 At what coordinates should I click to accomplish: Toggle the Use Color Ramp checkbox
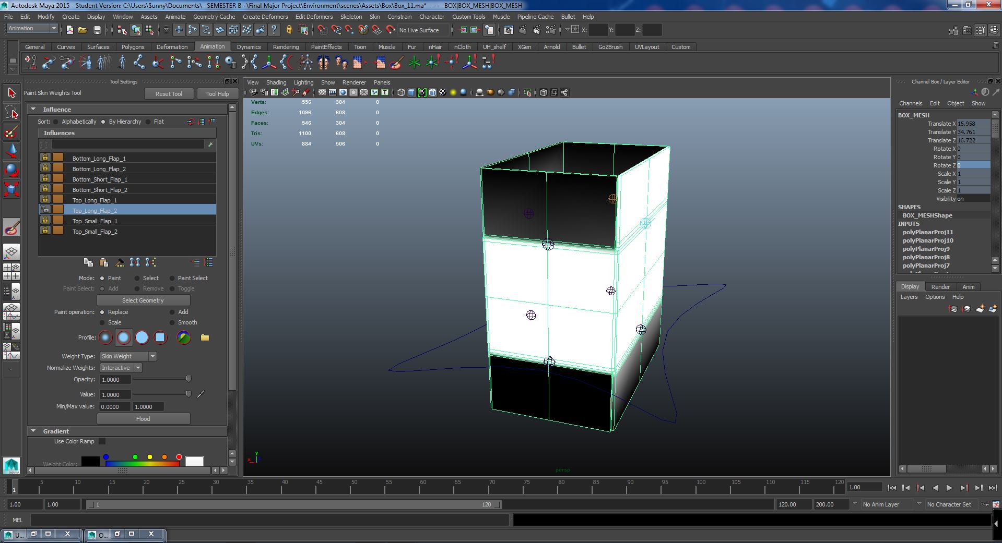click(x=102, y=441)
